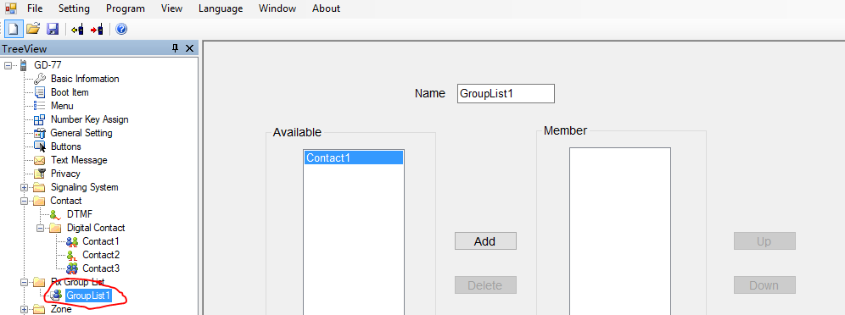This screenshot has height=315, width=845.
Task: Click the DTMF contact icon
Action: tap(56, 214)
